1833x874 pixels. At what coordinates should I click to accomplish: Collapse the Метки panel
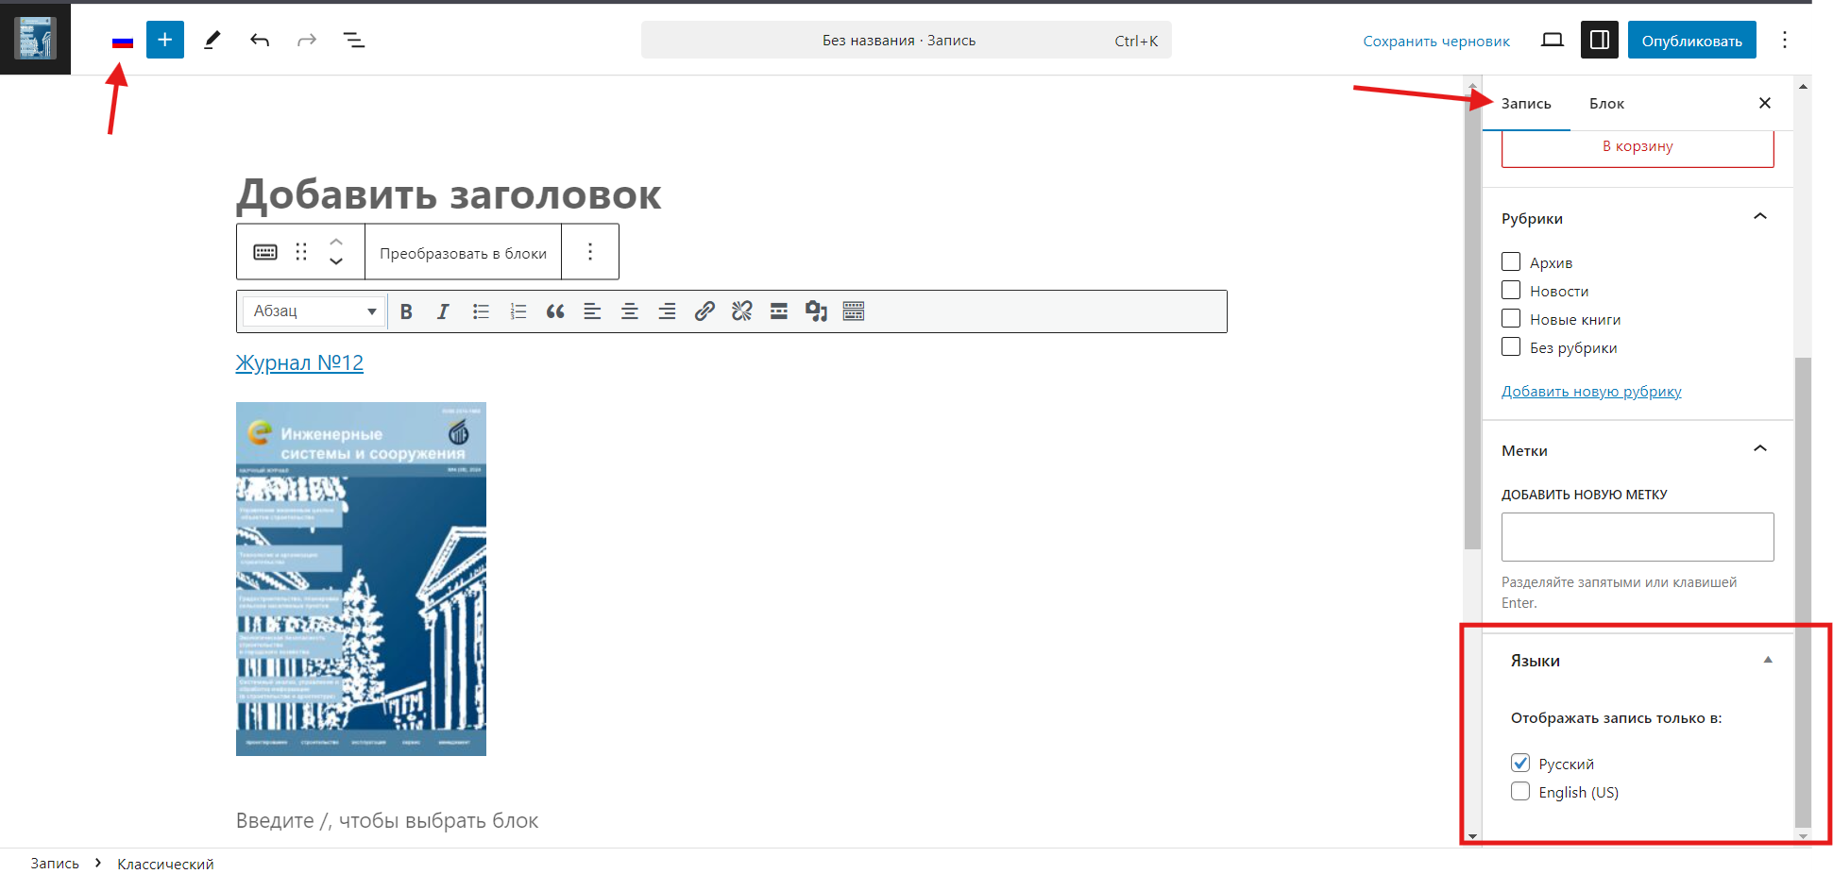point(1759,449)
